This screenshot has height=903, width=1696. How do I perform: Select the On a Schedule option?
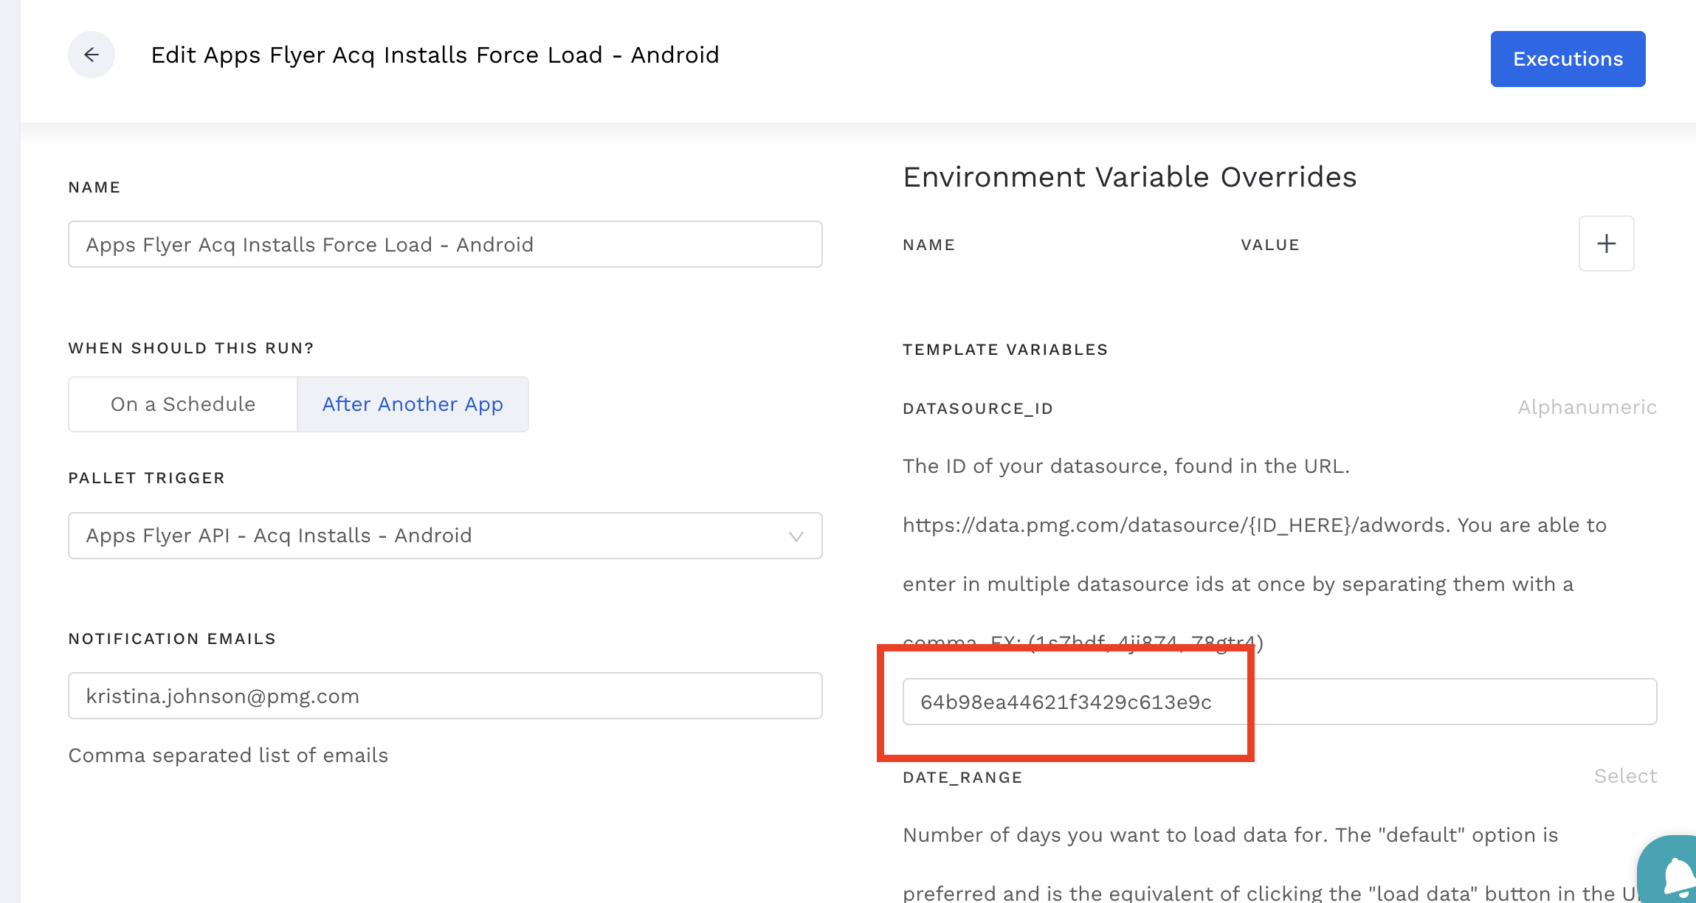[183, 404]
